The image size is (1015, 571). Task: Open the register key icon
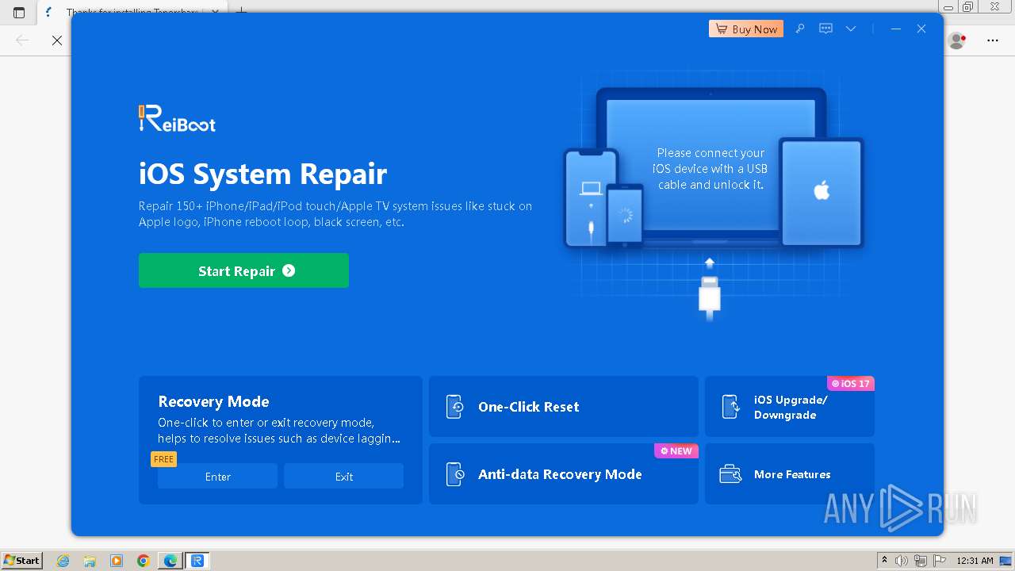coord(800,29)
